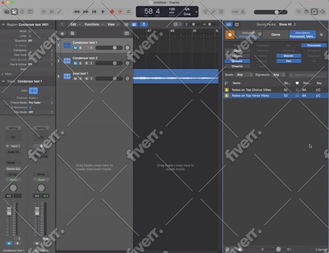Open the Freeze Mode Pre Fader popup
The height and width of the screenshot is (253, 329).
pyautogui.click(x=41, y=103)
